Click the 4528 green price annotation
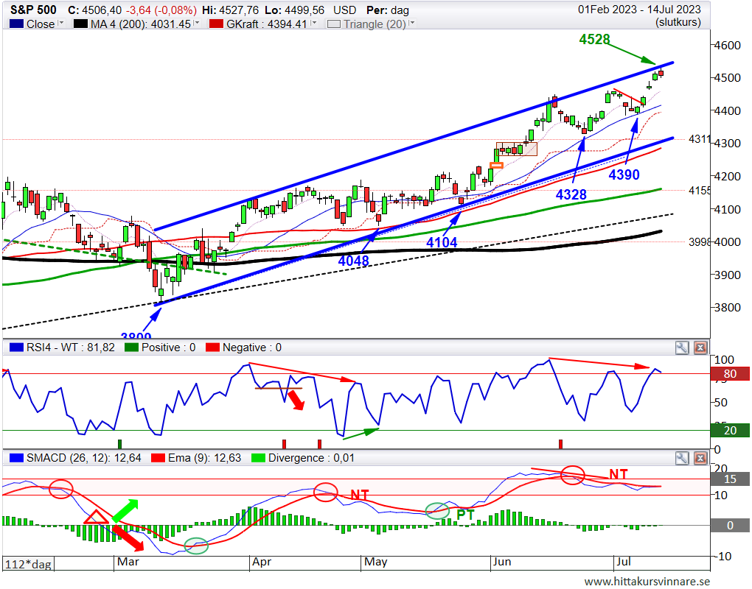 coord(594,39)
